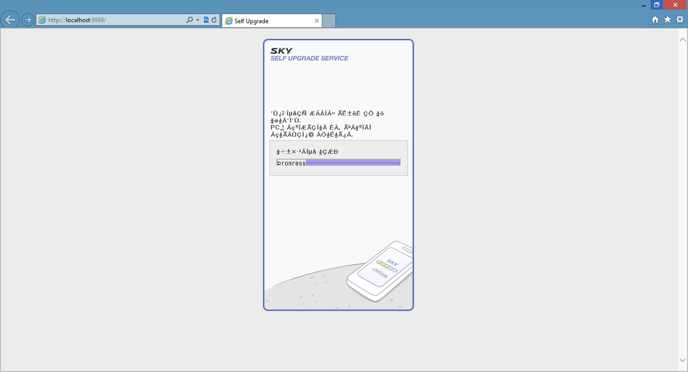Open the Tools gear menu
The image size is (688, 372).
point(680,20)
